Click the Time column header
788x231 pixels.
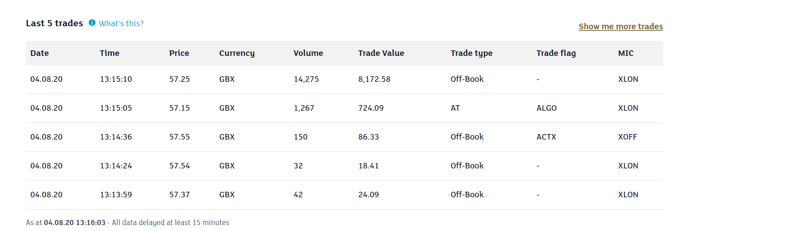[x=110, y=53]
